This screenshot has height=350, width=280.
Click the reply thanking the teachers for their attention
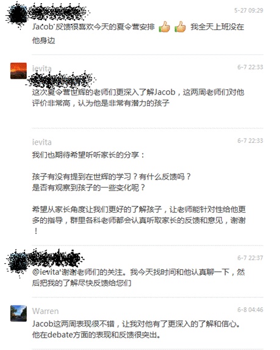[138, 277]
